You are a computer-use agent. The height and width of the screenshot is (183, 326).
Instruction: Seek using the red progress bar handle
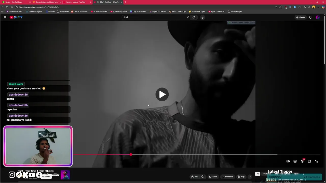[131, 155]
